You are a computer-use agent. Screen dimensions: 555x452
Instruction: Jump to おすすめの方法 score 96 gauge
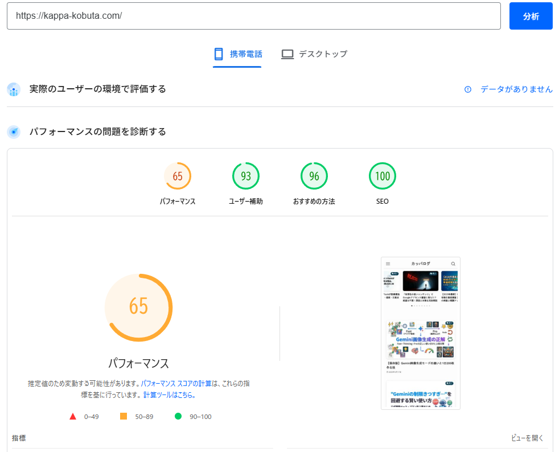point(314,176)
